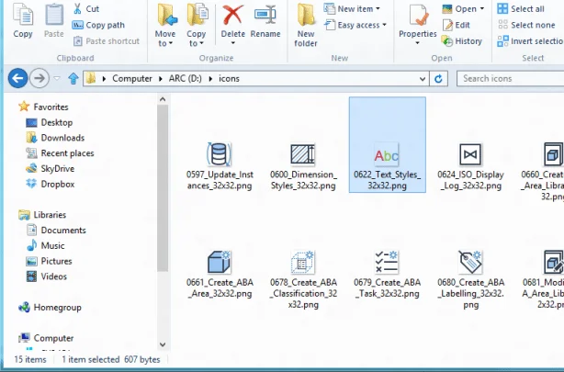Open the Pictures library in sidebar

click(55, 261)
